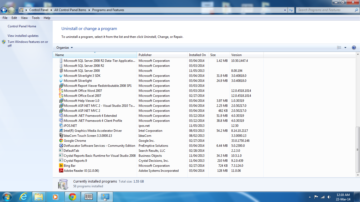Click the Windows Start orb
360x202 pixels.
(x=7, y=197)
